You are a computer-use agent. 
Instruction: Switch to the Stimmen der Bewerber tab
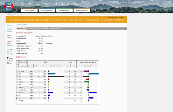(42, 28)
